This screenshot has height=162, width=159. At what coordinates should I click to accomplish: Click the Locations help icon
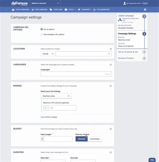pyautogui.click(x=111, y=49)
